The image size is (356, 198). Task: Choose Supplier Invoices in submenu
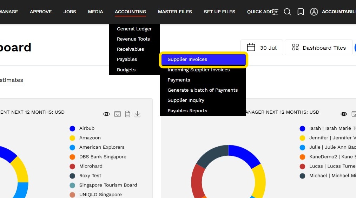203,59
